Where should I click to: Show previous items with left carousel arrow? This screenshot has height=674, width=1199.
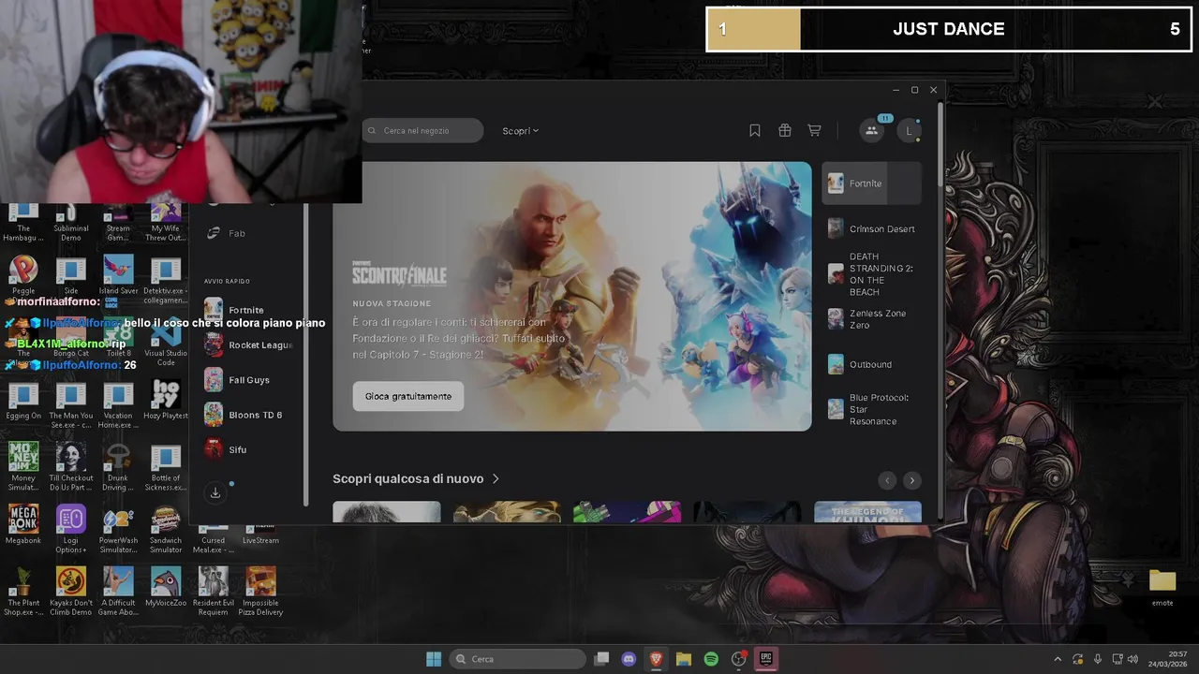click(x=887, y=480)
